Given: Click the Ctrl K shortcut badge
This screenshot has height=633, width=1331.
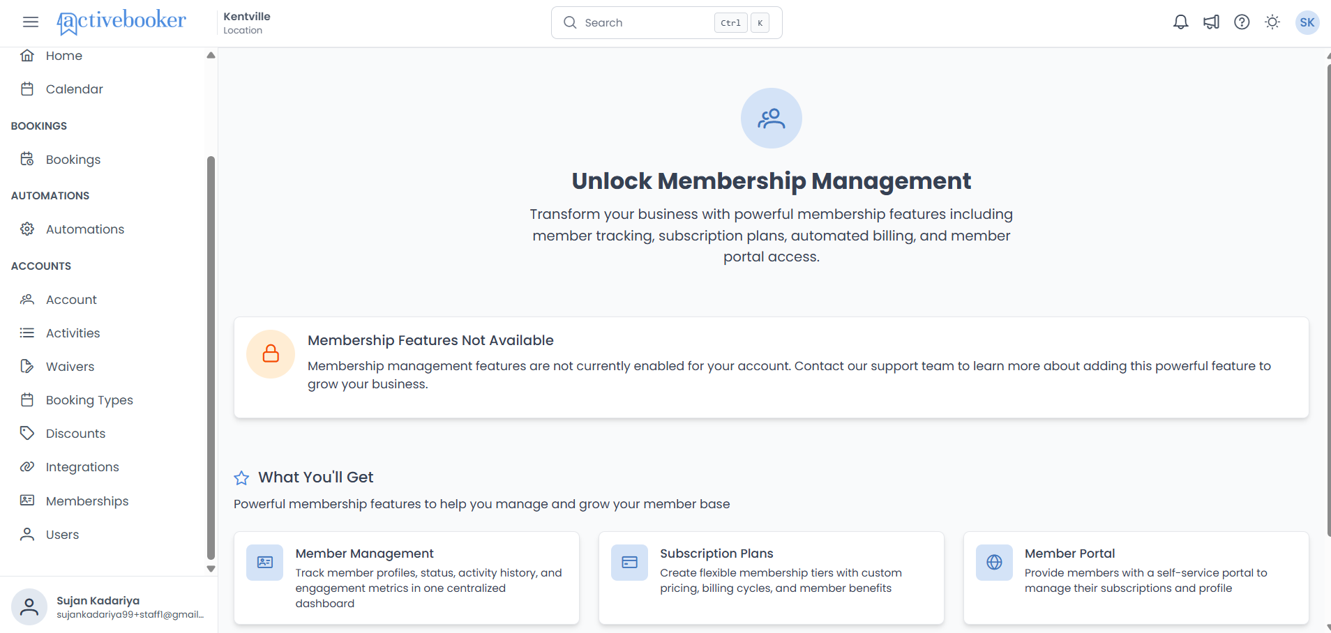Looking at the screenshot, I should tap(742, 23).
